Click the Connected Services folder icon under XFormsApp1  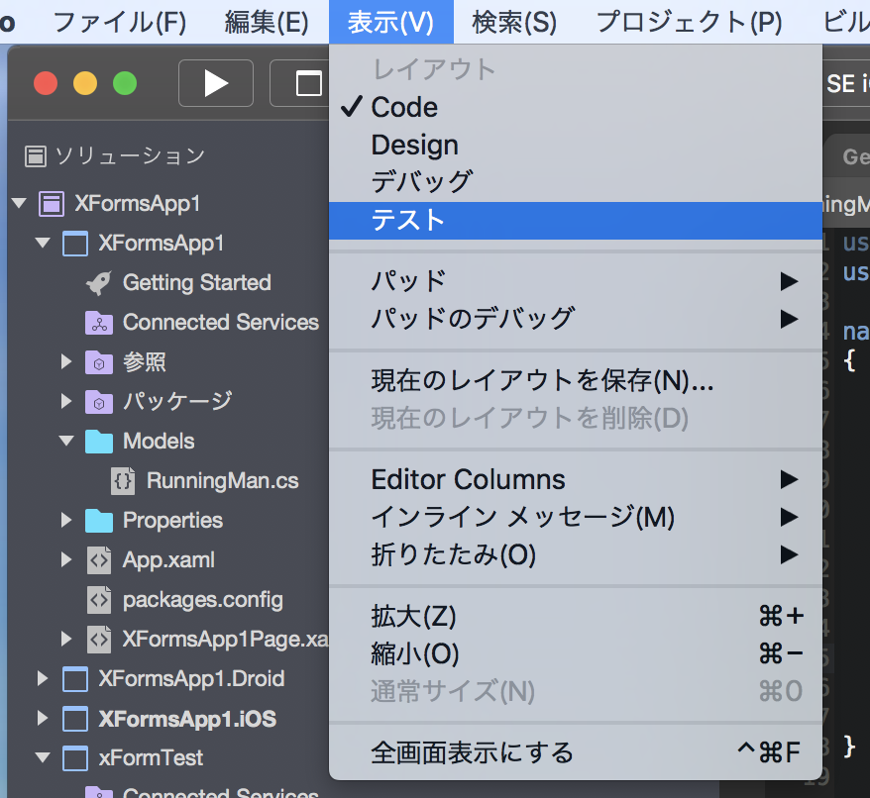click(x=99, y=323)
